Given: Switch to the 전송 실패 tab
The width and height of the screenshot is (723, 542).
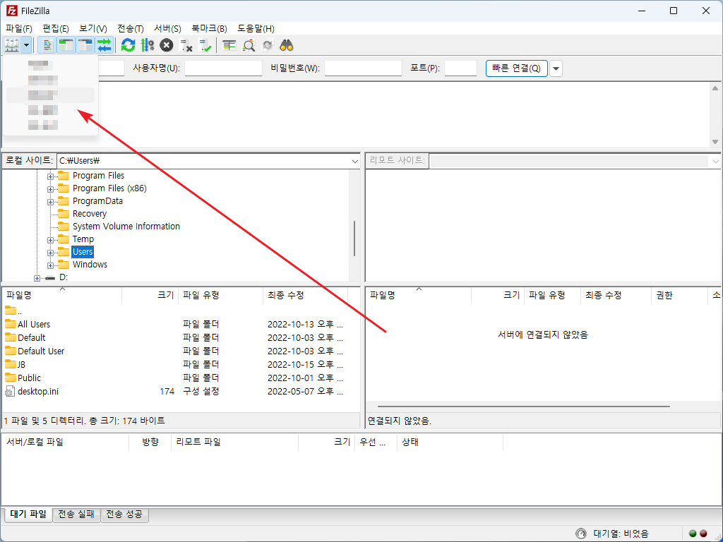Looking at the screenshot, I should pyautogui.click(x=76, y=514).
